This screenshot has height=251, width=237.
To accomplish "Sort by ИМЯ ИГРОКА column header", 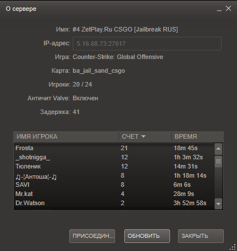I will [66, 136].
